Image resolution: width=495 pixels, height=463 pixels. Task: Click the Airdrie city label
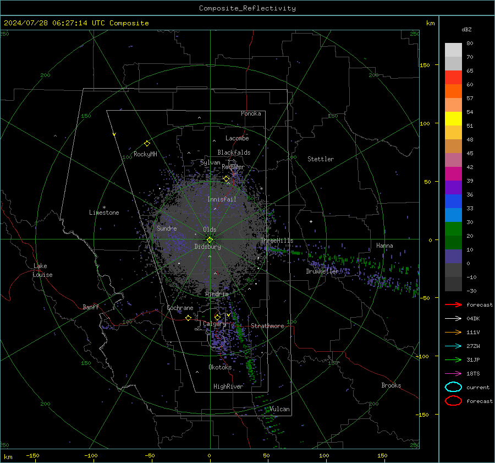pos(217,294)
